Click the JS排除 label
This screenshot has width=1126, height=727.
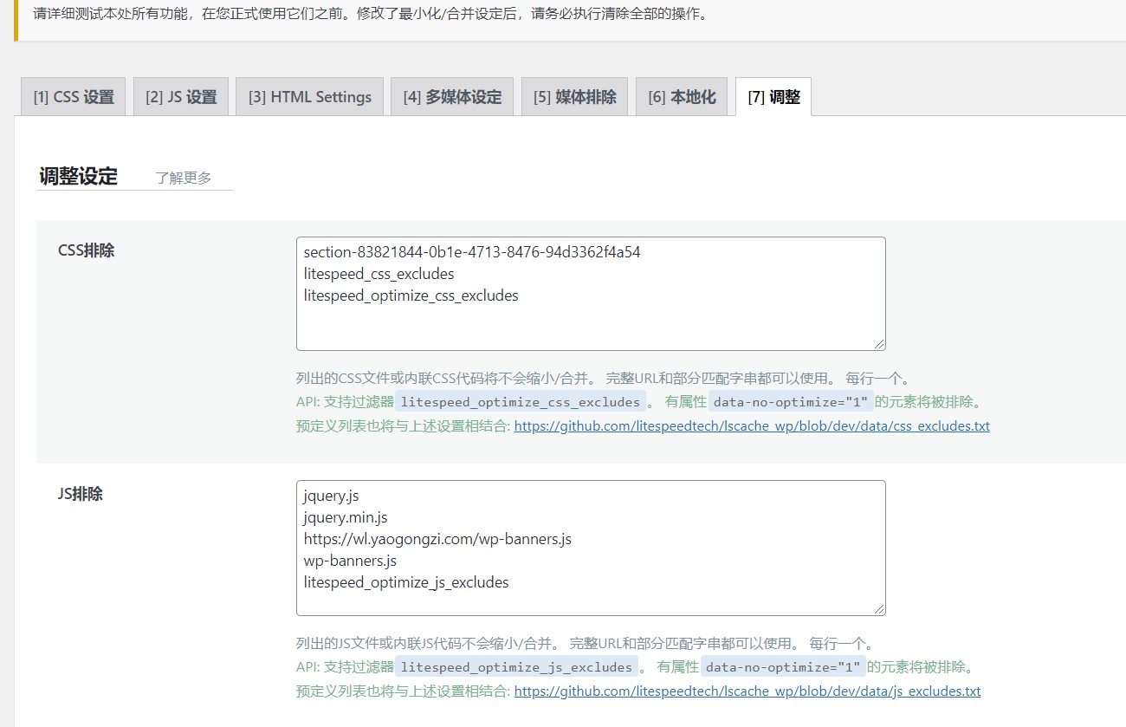click(x=81, y=495)
